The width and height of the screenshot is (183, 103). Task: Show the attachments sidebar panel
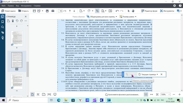(x=3, y=32)
